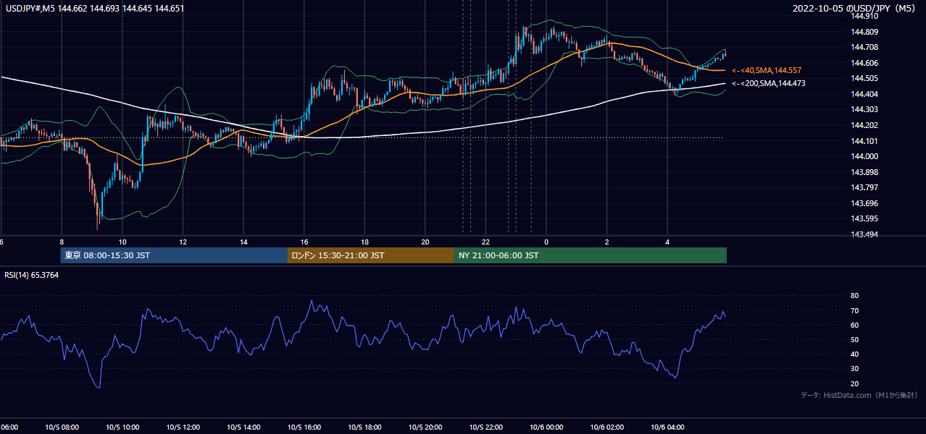Image resolution: width=926 pixels, height=434 pixels.
Task: Click hour label 10 under price chart
Action: point(122,242)
